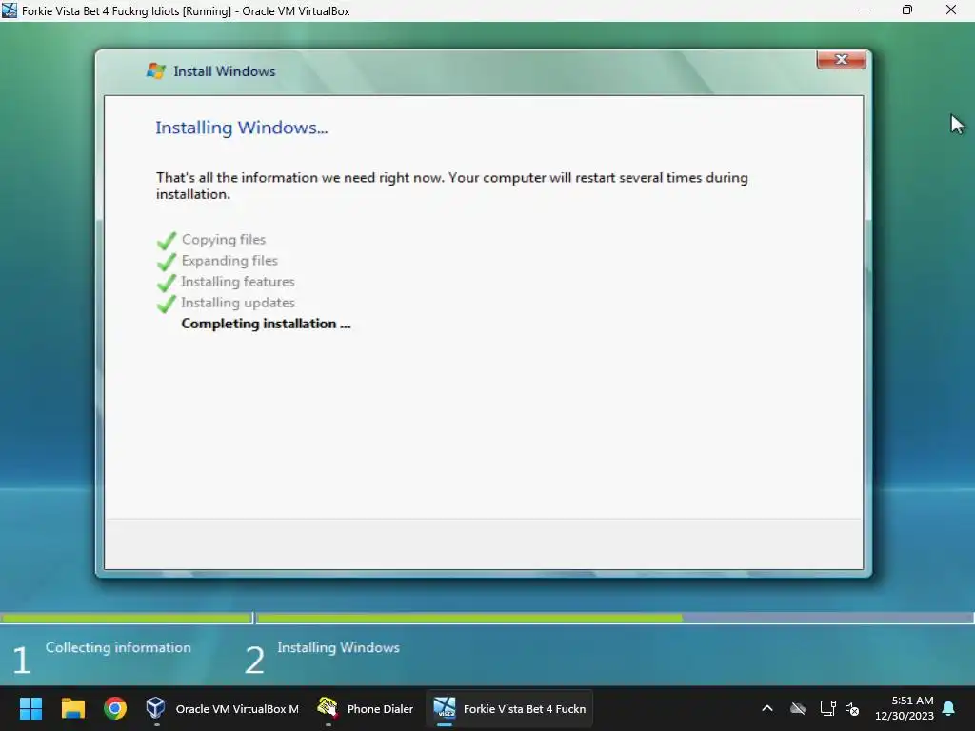Show hidden system tray icons

point(767,708)
